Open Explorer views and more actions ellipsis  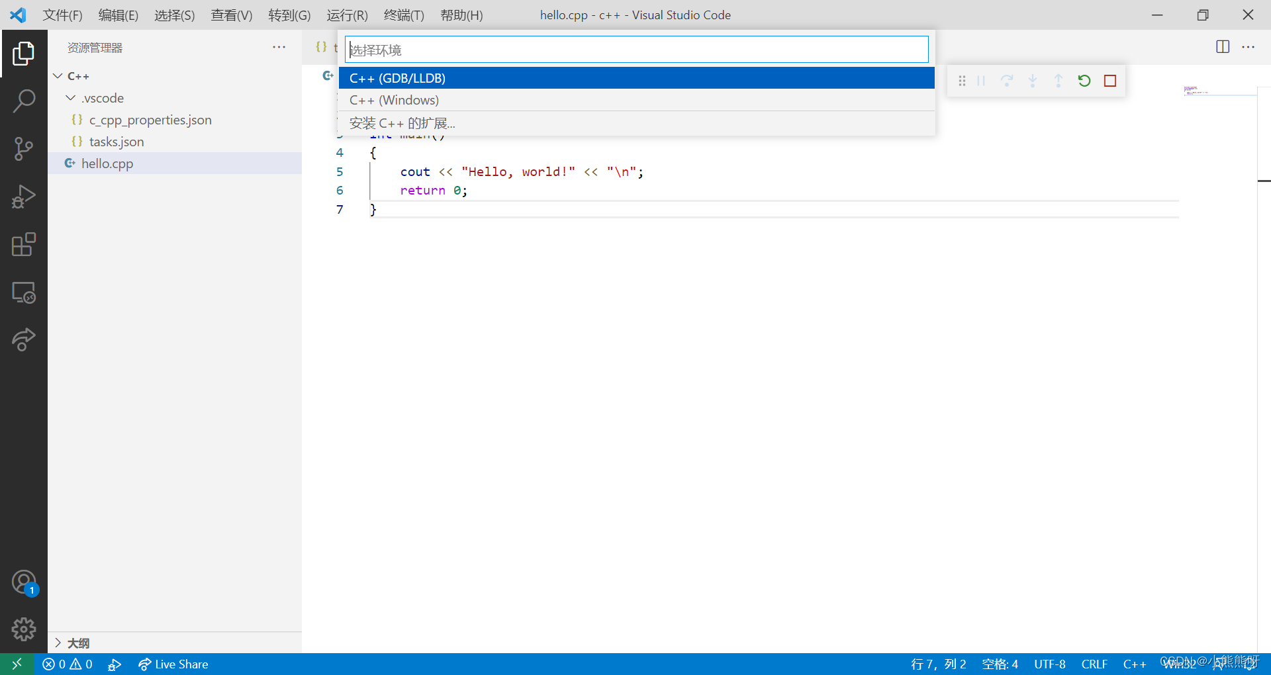click(x=279, y=47)
